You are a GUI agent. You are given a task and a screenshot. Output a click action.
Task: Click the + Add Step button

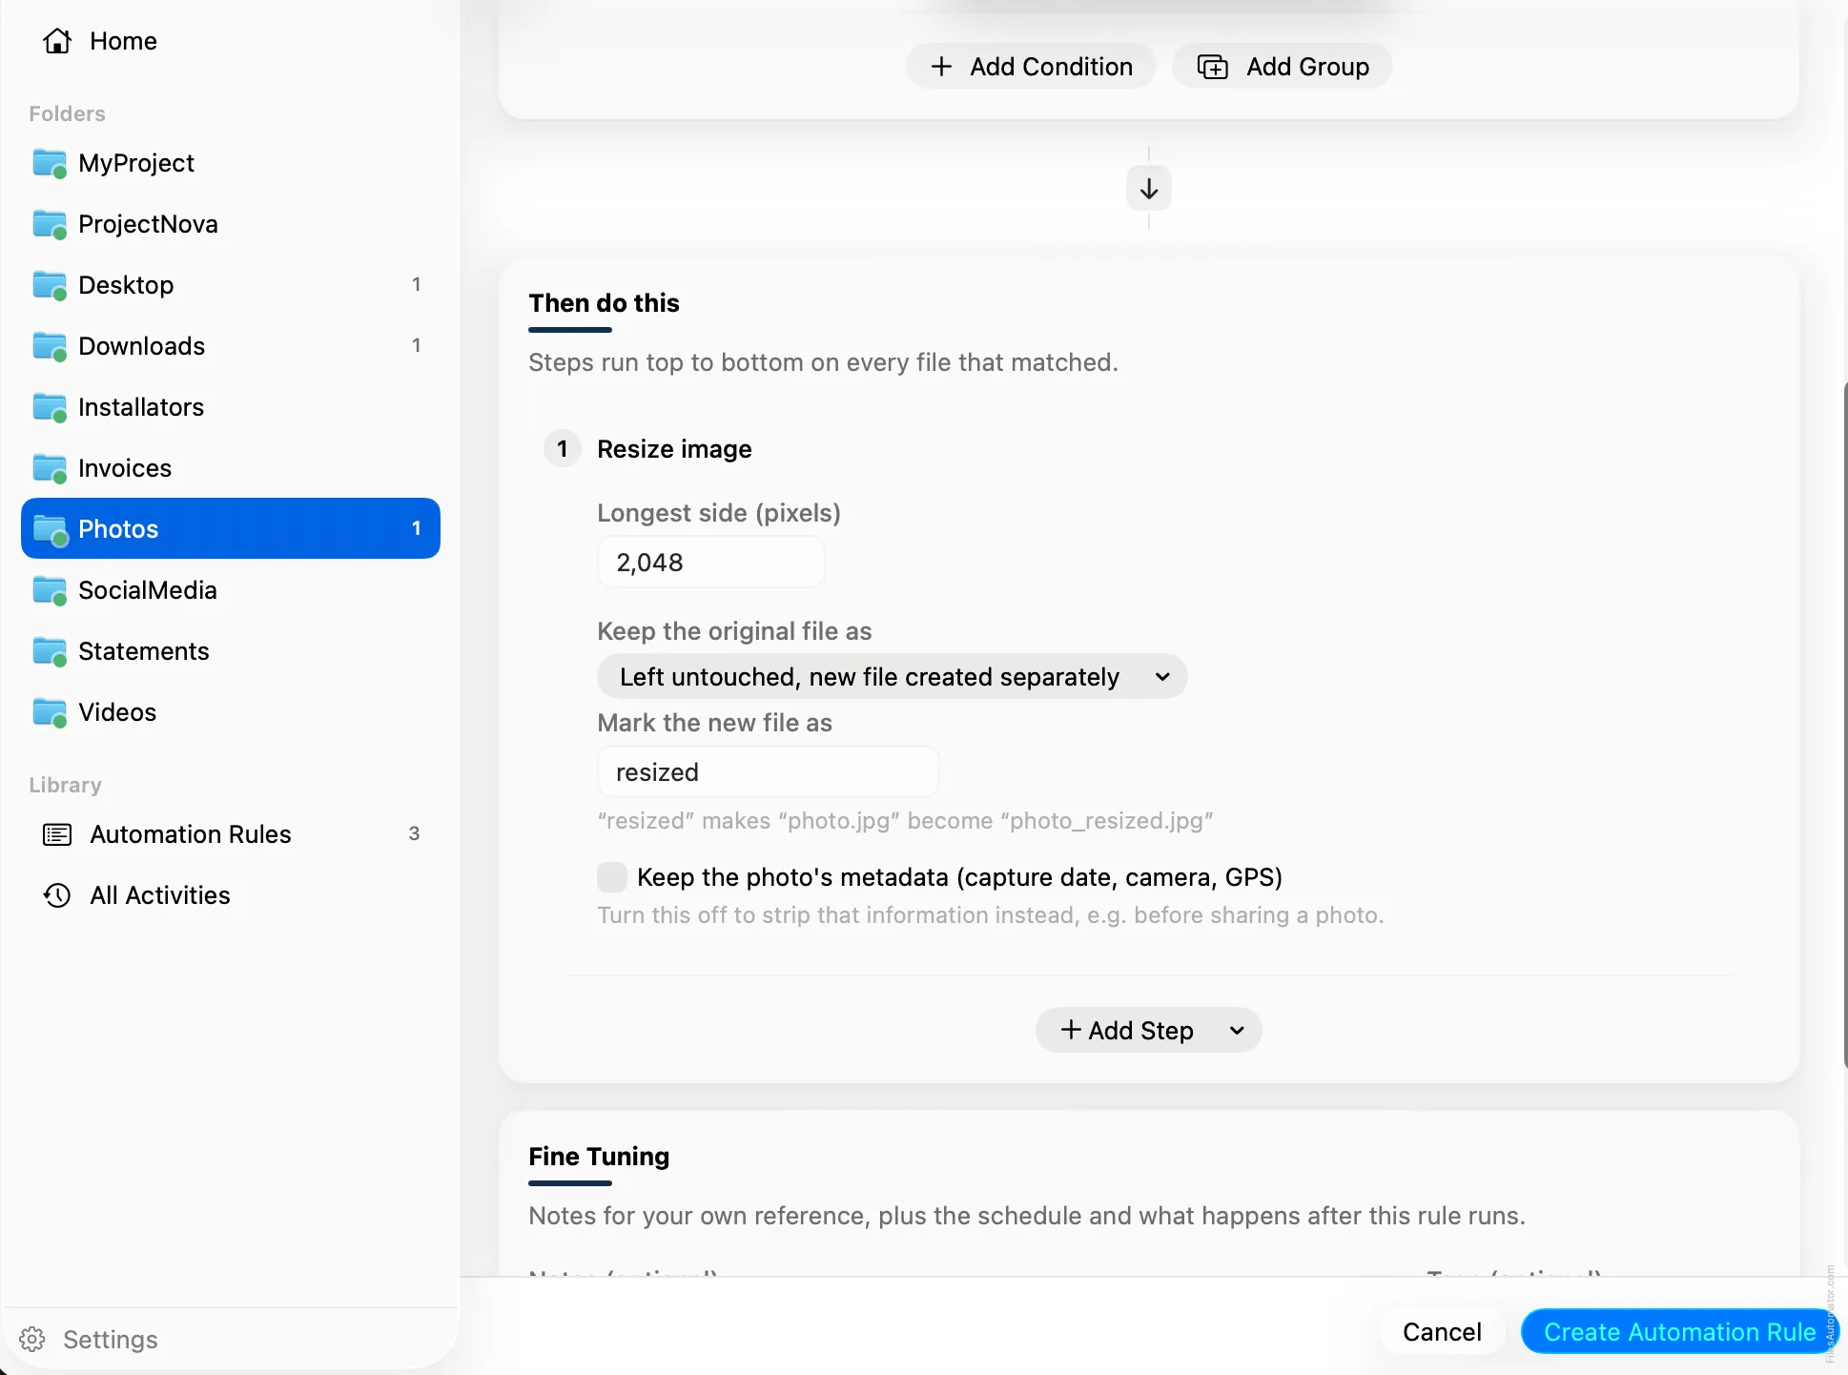click(x=1126, y=1031)
